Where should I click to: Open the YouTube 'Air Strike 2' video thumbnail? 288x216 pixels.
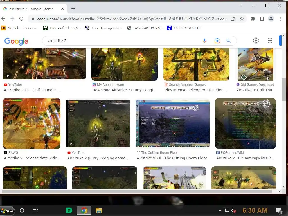[98, 124]
